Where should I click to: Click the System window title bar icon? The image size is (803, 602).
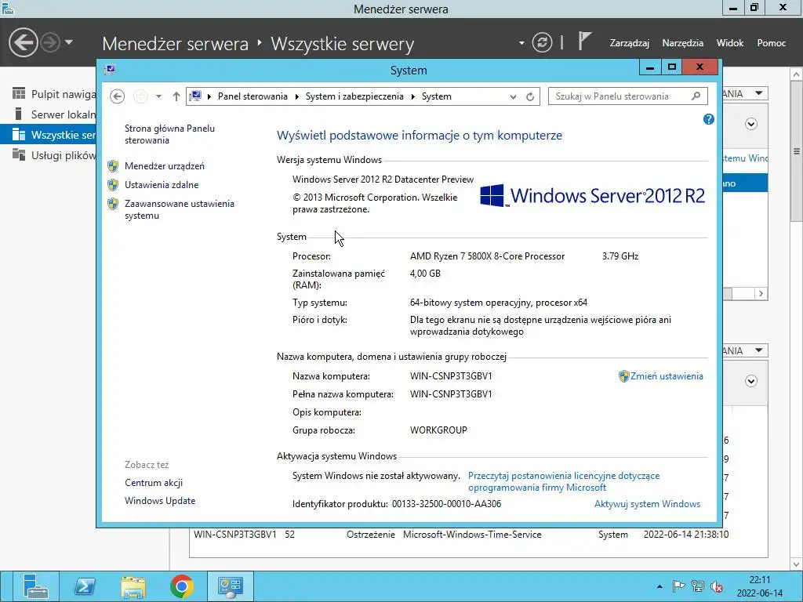click(109, 70)
